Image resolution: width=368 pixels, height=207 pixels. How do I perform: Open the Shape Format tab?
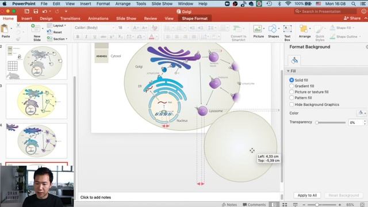point(194,18)
